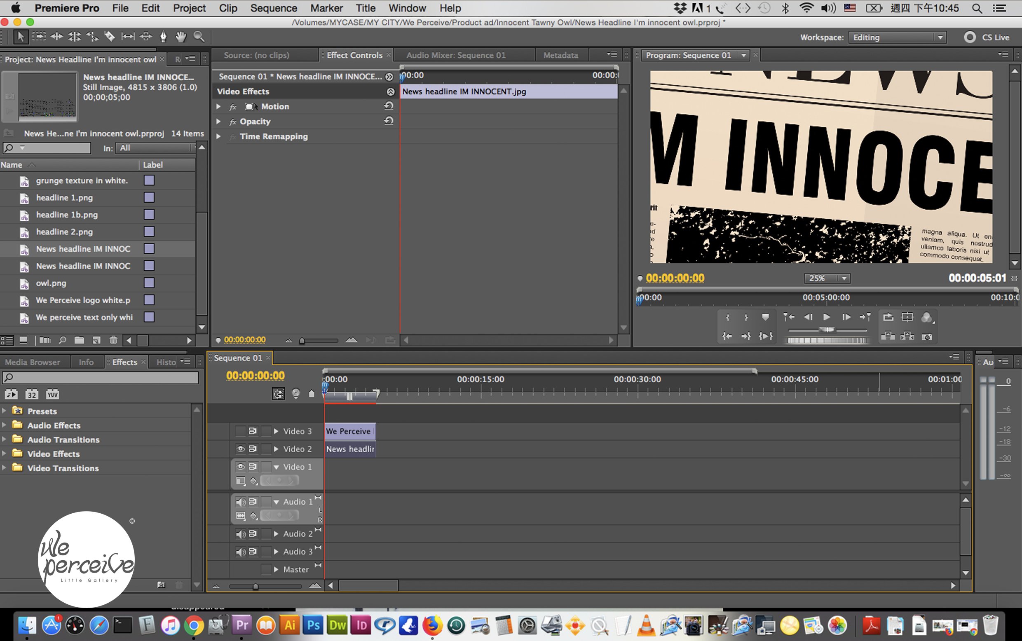This screenshot has width=1022, height=641.
Task: Expand the Motion effect properties
Action: [x=218, y=106]
